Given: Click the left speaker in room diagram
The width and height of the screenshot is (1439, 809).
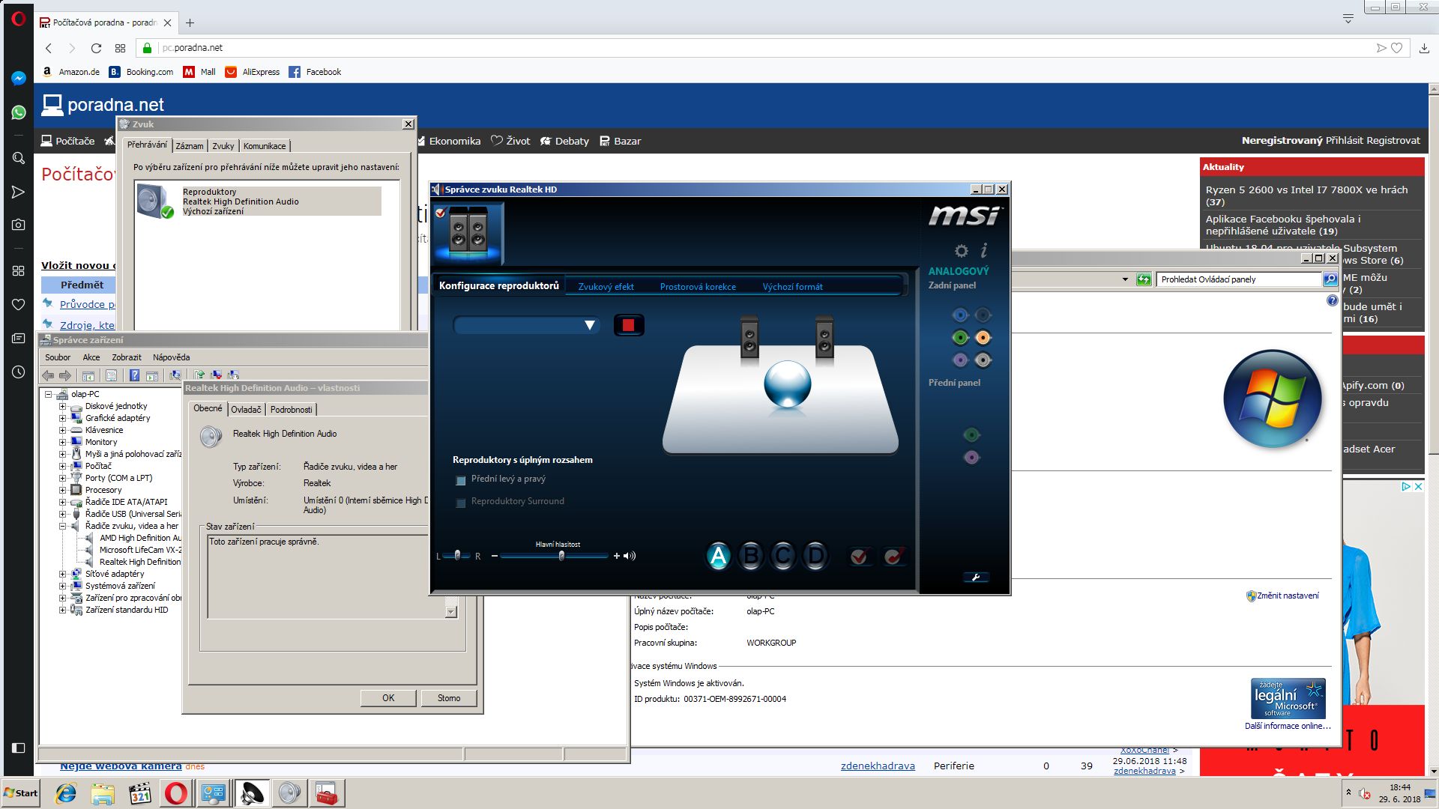Looking at the screenshot, I should (749, 339).
